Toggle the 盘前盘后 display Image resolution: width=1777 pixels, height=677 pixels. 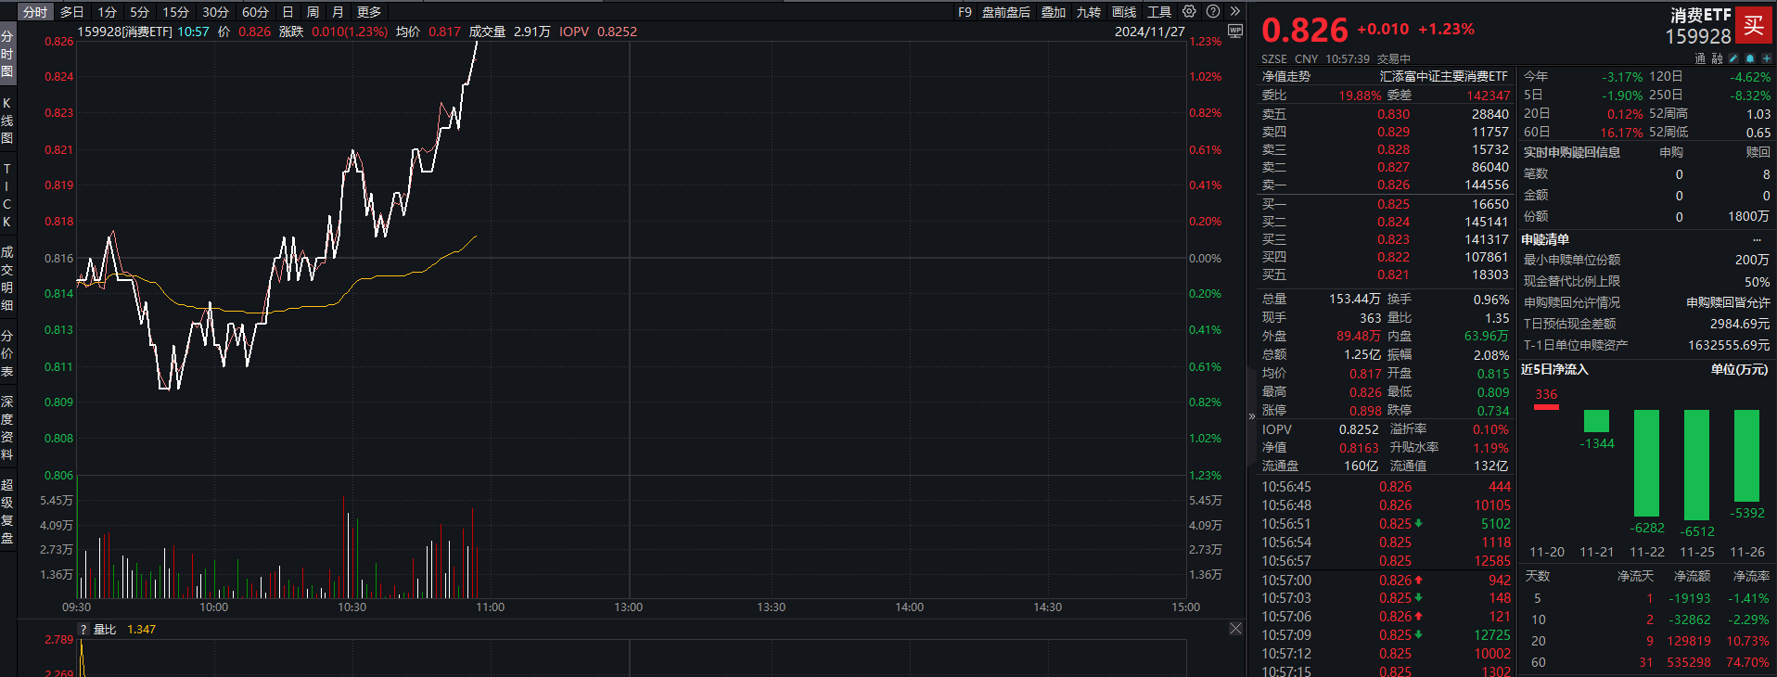[x=1005, y=12]
